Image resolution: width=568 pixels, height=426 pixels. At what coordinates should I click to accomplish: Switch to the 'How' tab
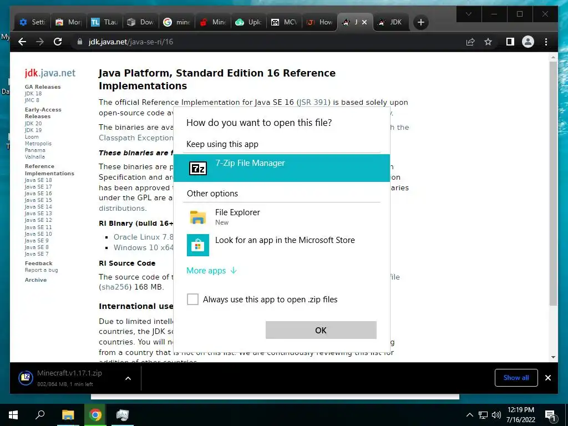[x=320, y=22]
